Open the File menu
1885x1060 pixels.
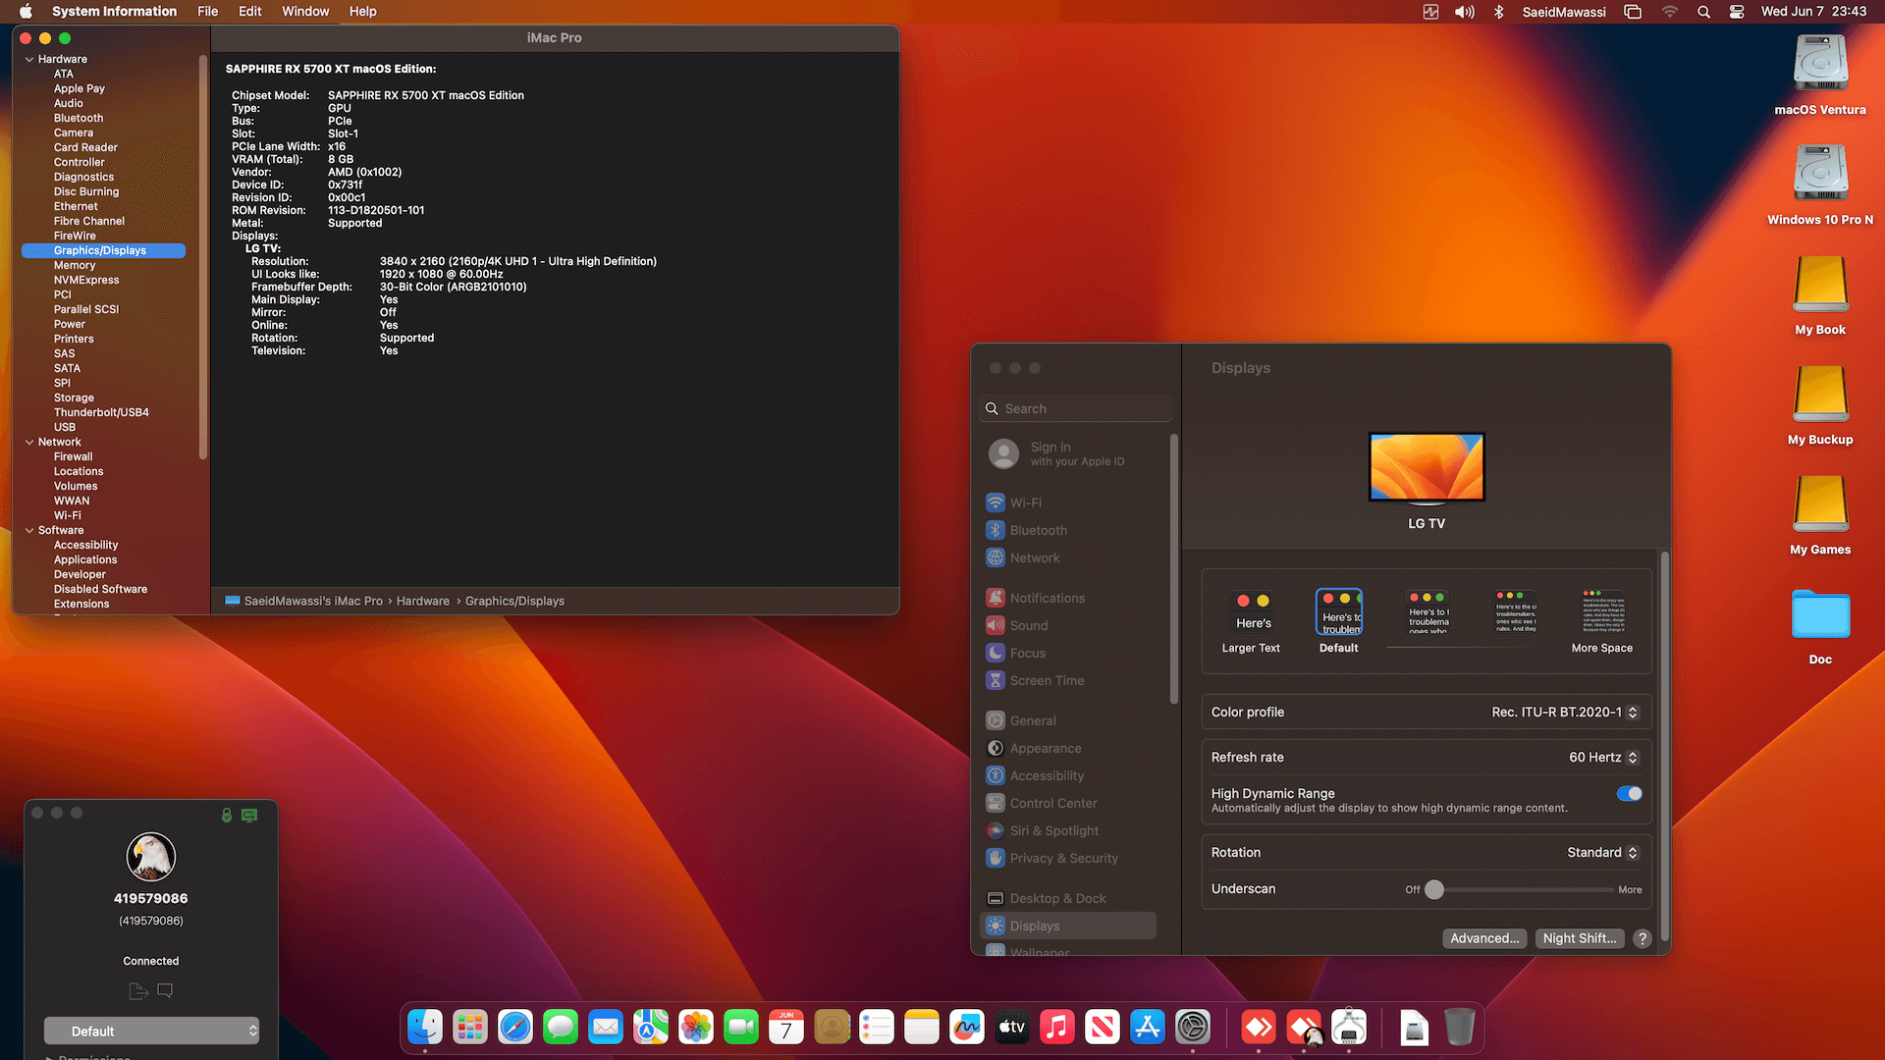(x=207, y=12)
